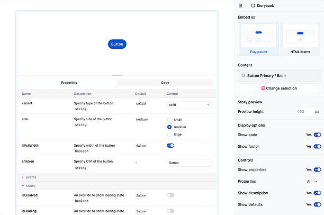324x215 pixels.
Task: Switch to the Properties tab
Action: [x=69, y=83]
